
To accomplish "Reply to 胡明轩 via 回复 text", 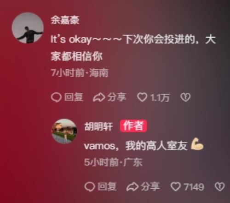I will [107, 186].
